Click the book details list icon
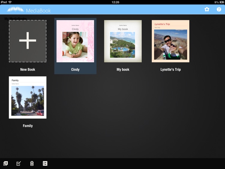 coord(45,163)
